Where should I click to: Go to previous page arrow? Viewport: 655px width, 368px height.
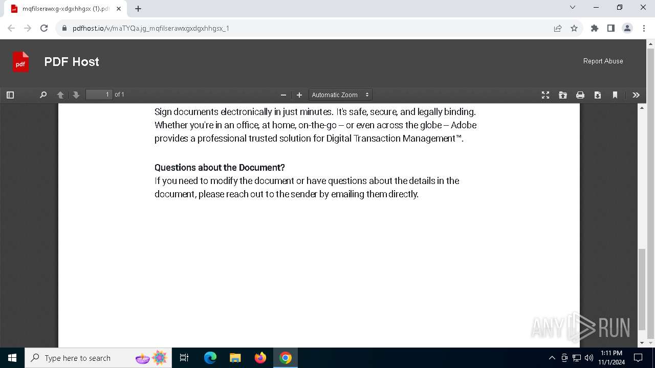(60, 95)
